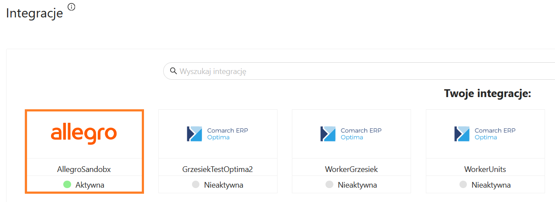Click the info icon next to Integracje
Image resolution: width=555 pixels, height=202 pixels.
click(x=72, y=7)
